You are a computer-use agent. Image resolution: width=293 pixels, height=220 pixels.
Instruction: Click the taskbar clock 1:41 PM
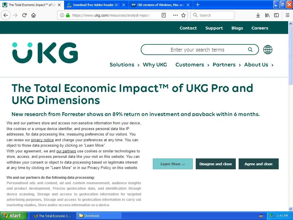282,216
